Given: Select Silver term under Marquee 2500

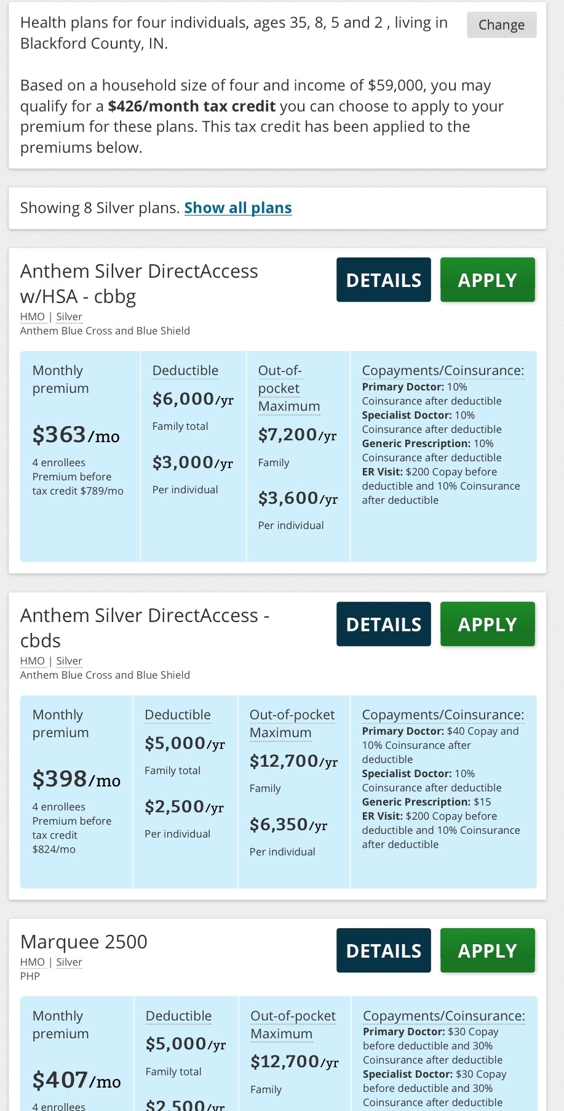Looking at the screenshot, I should (69, 962).
